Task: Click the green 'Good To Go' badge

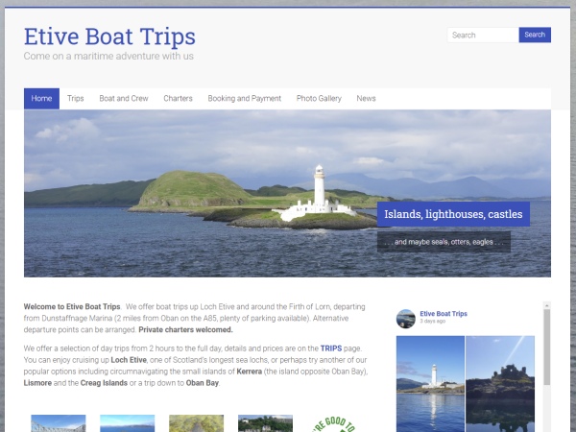Action: [334, 424]
